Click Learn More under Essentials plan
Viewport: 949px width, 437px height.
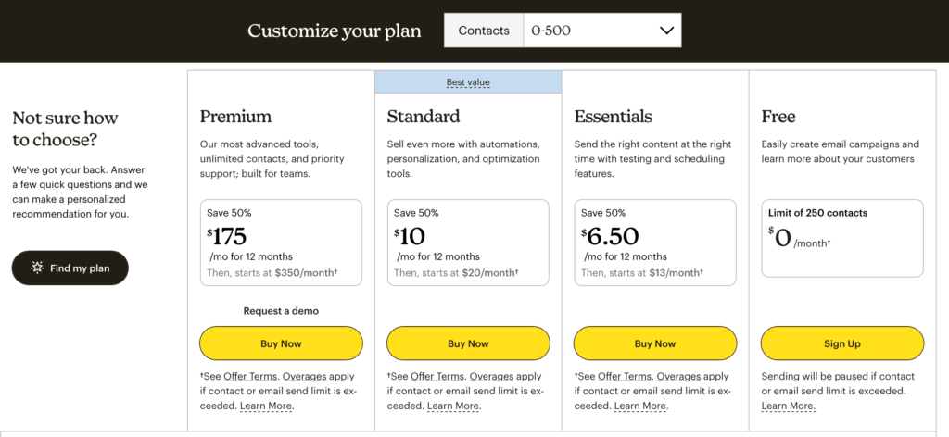[x=640, y=406]
